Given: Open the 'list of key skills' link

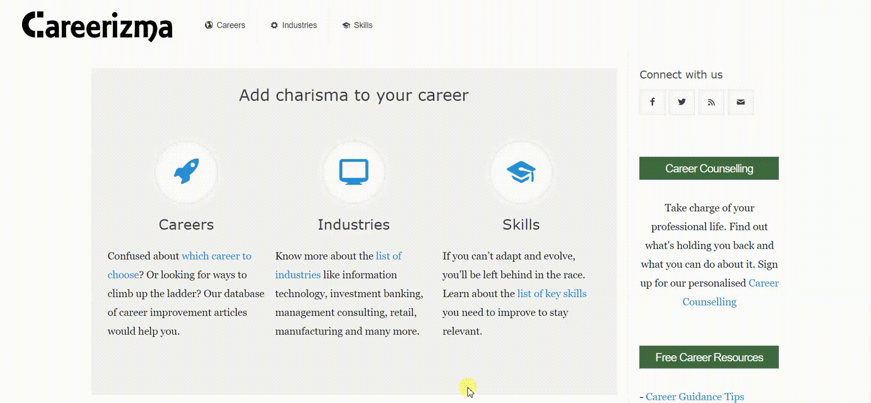Looking at the screenshot, I should click(552, 294).
